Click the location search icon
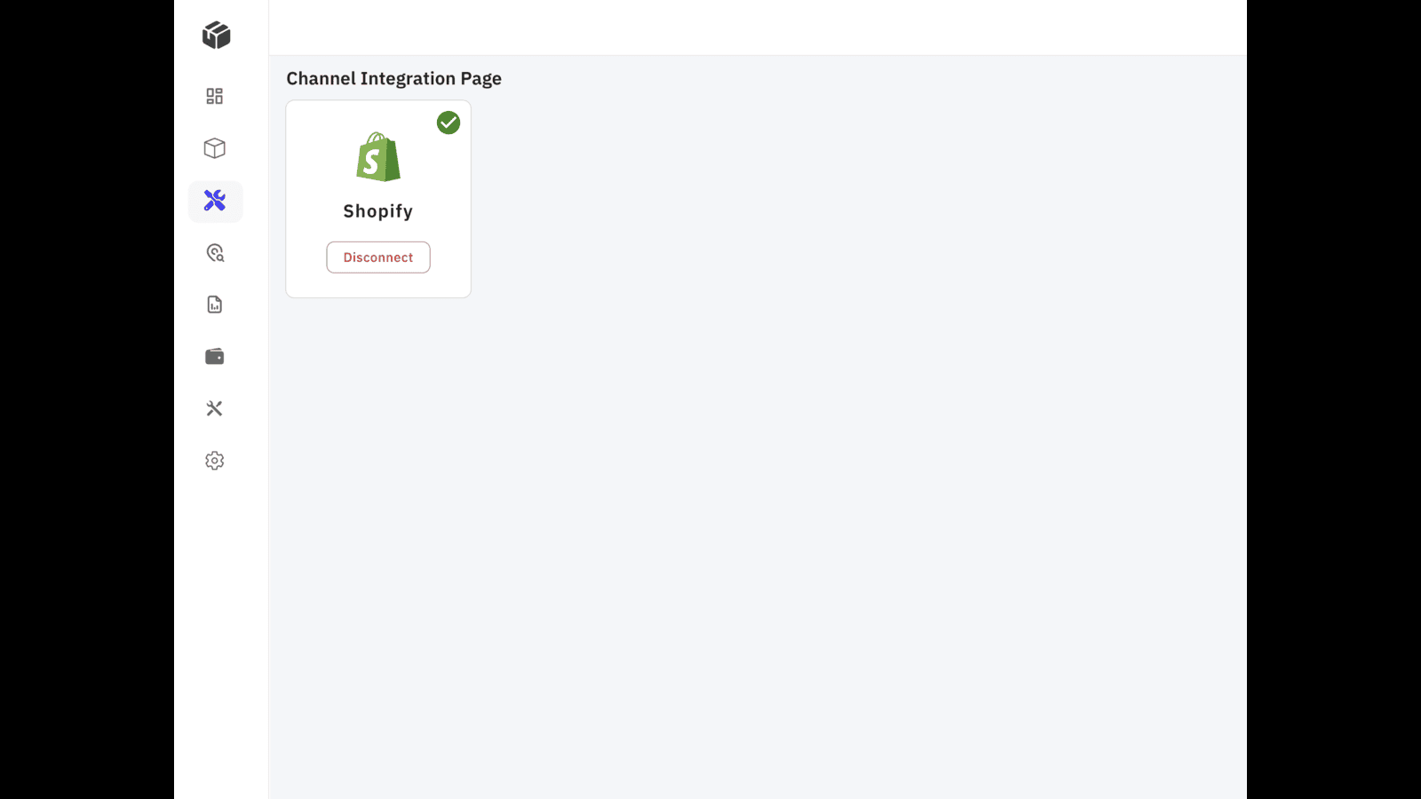 pos(214,253)
